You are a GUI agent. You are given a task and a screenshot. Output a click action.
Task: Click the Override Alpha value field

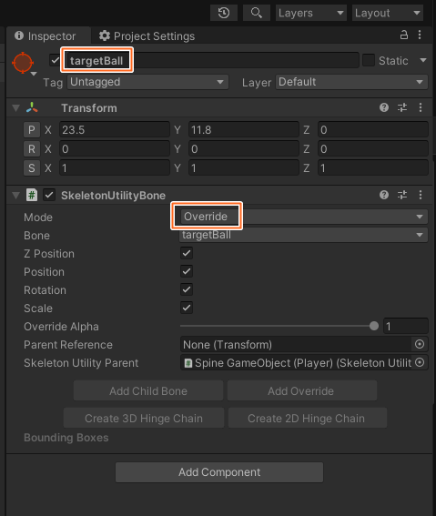coord(406,327)
